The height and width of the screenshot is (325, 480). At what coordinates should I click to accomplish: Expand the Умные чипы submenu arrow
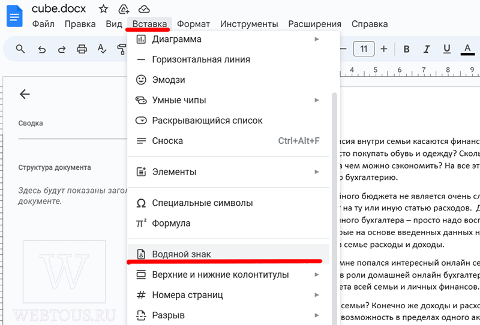(317, 100)
